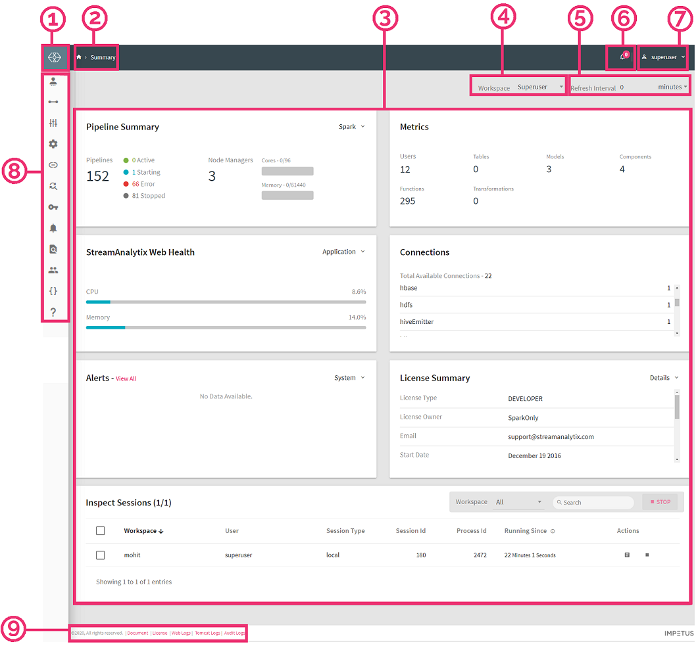Click the Inspect Sessions Search field
The height and width of the screenshot is (648, 698).
[593, 503]
